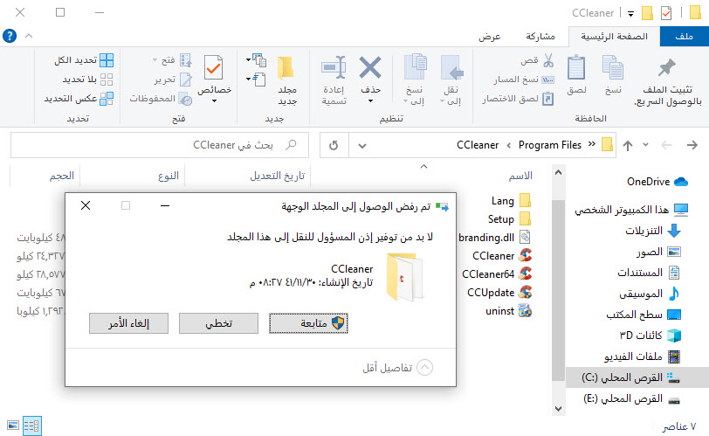Open the Properties (خصائص) dropdown arrow

tap(214, 100)
